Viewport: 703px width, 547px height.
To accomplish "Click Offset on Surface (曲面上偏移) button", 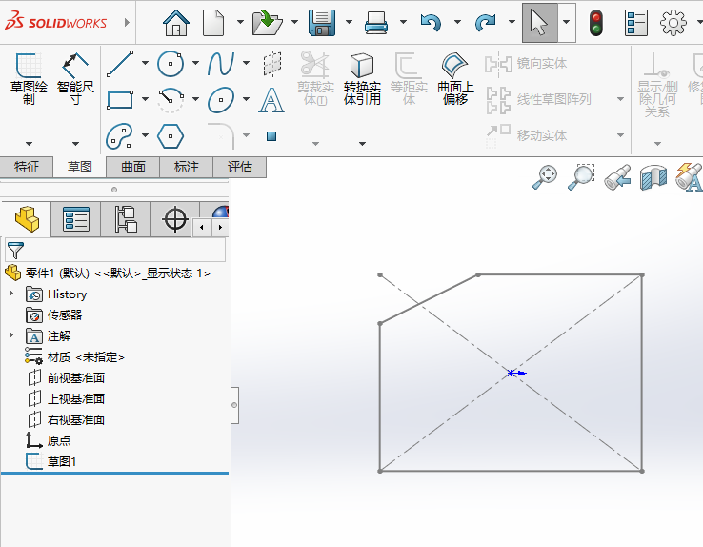I will coord(455,77).
